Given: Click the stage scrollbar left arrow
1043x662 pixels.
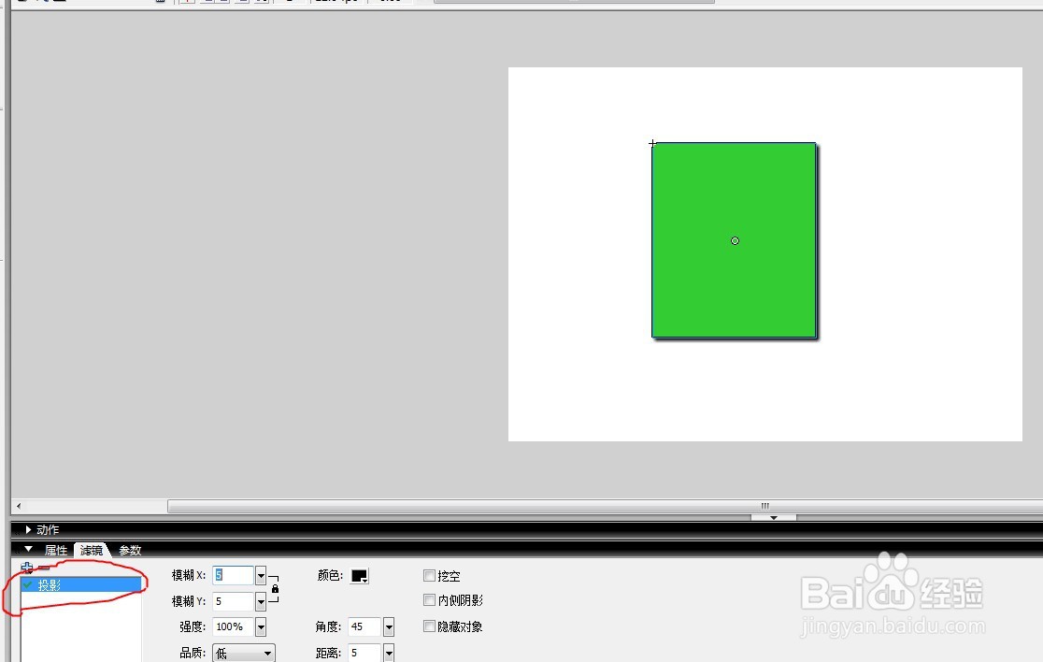Looking at the screenshot, I should tap(19, 506).
